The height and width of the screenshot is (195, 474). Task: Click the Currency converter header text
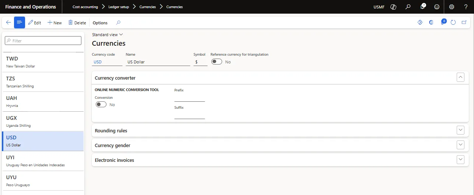tap(115, 78)
